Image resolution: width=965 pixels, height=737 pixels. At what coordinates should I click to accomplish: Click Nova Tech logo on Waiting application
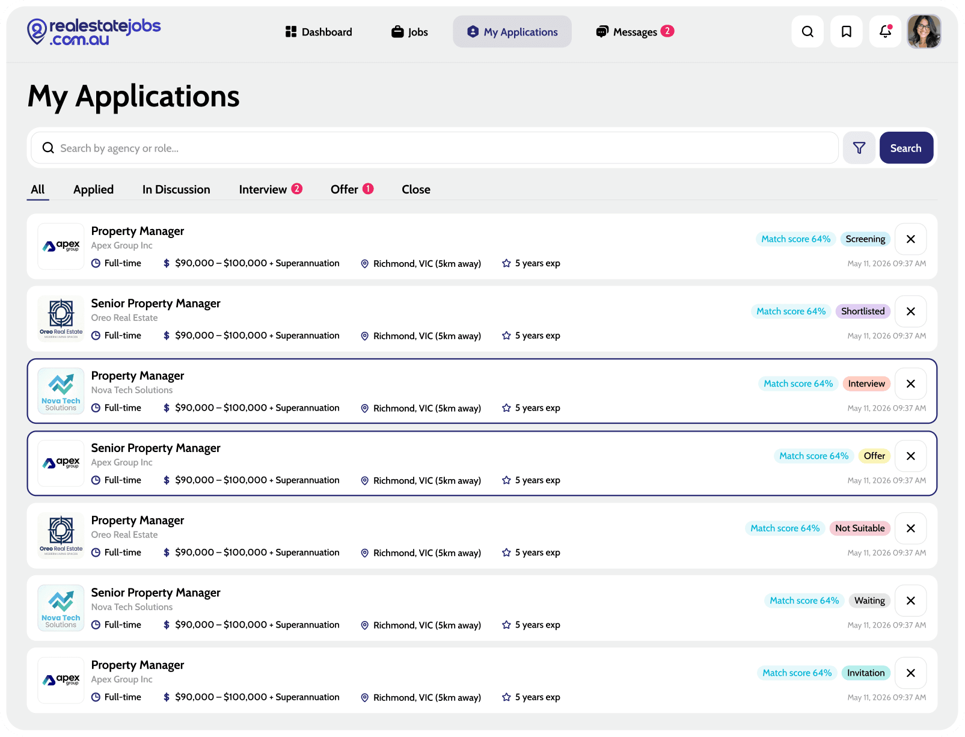tap(61, 608)
